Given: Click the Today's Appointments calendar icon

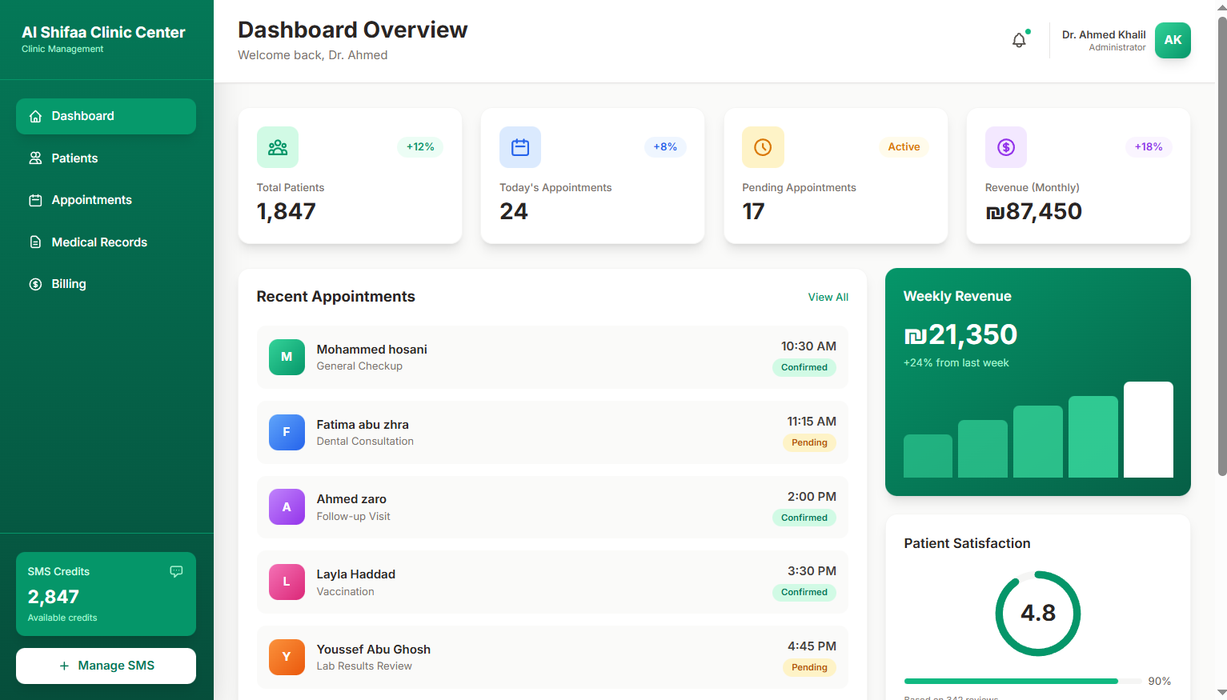Looking at the screenshot, I should [520, 147].
